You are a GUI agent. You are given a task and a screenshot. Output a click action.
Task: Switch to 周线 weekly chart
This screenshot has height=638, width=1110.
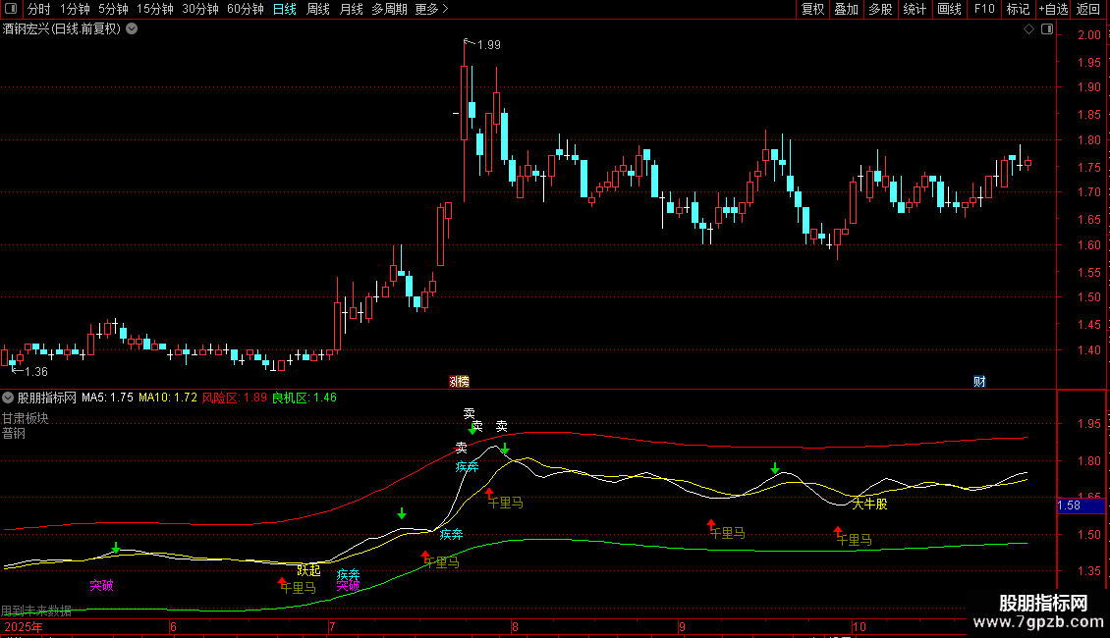(x=318, y=9)
